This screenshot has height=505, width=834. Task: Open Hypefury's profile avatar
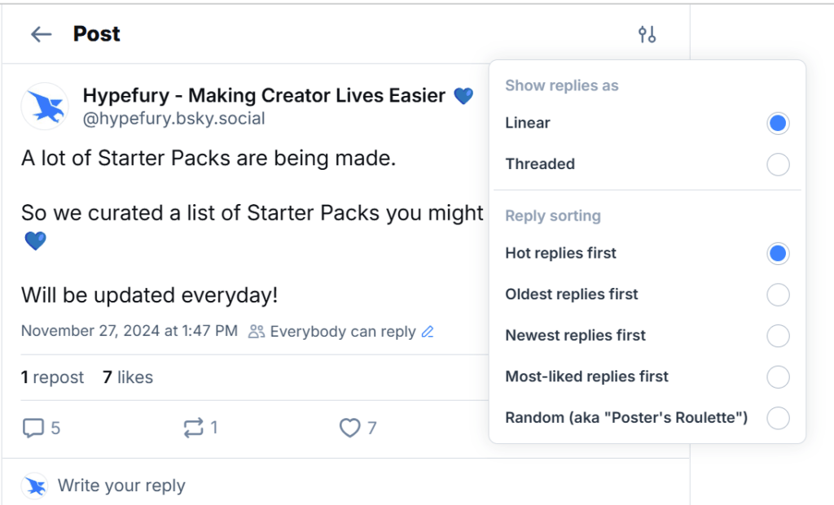click(x=45, y=106)
